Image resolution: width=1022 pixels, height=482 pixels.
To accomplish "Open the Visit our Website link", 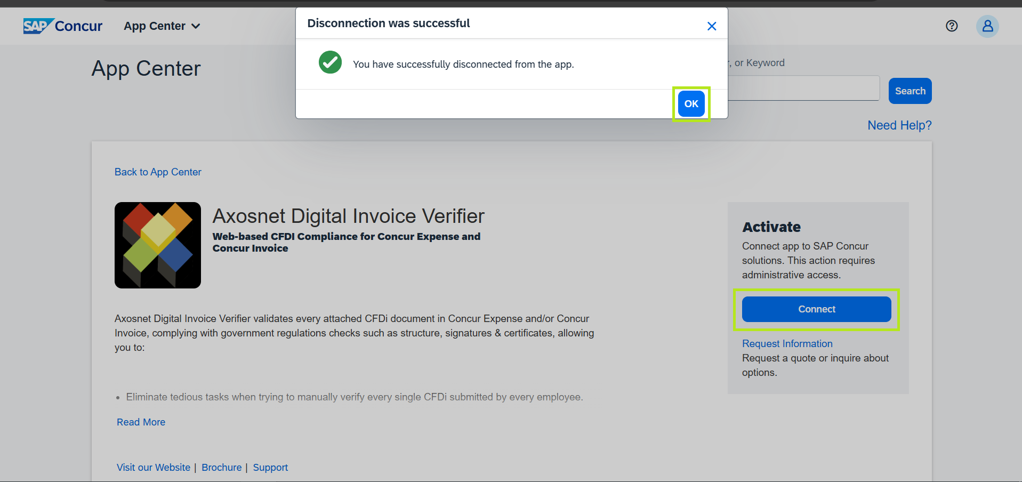I will coord(154,468).
